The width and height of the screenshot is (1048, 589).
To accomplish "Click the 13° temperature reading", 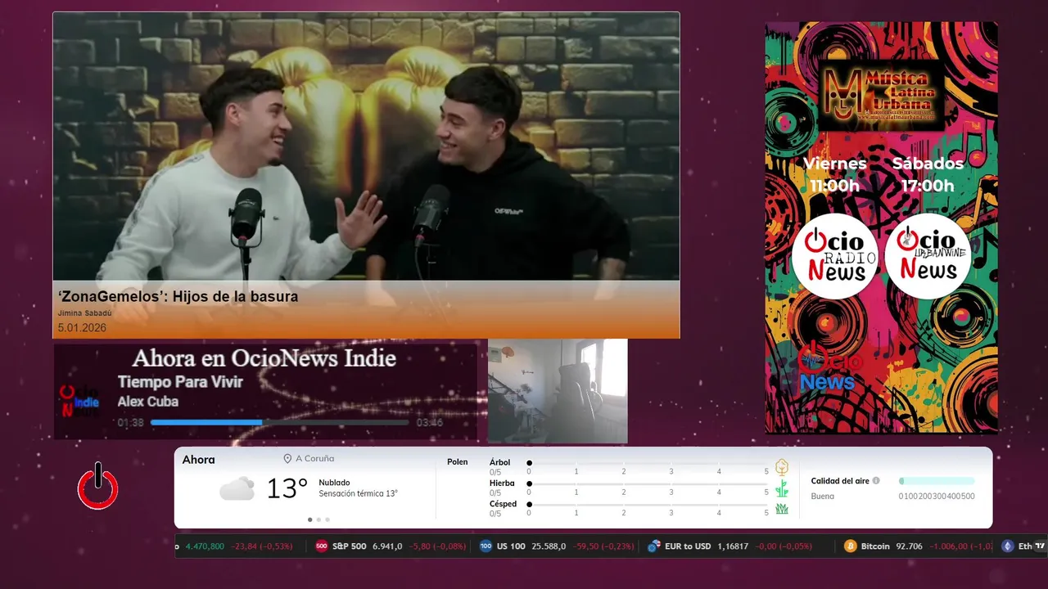I will [x=287, y=488].
